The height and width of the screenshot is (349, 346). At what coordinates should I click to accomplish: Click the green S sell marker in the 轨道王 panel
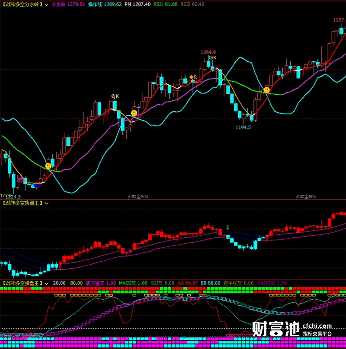[227, 227]
